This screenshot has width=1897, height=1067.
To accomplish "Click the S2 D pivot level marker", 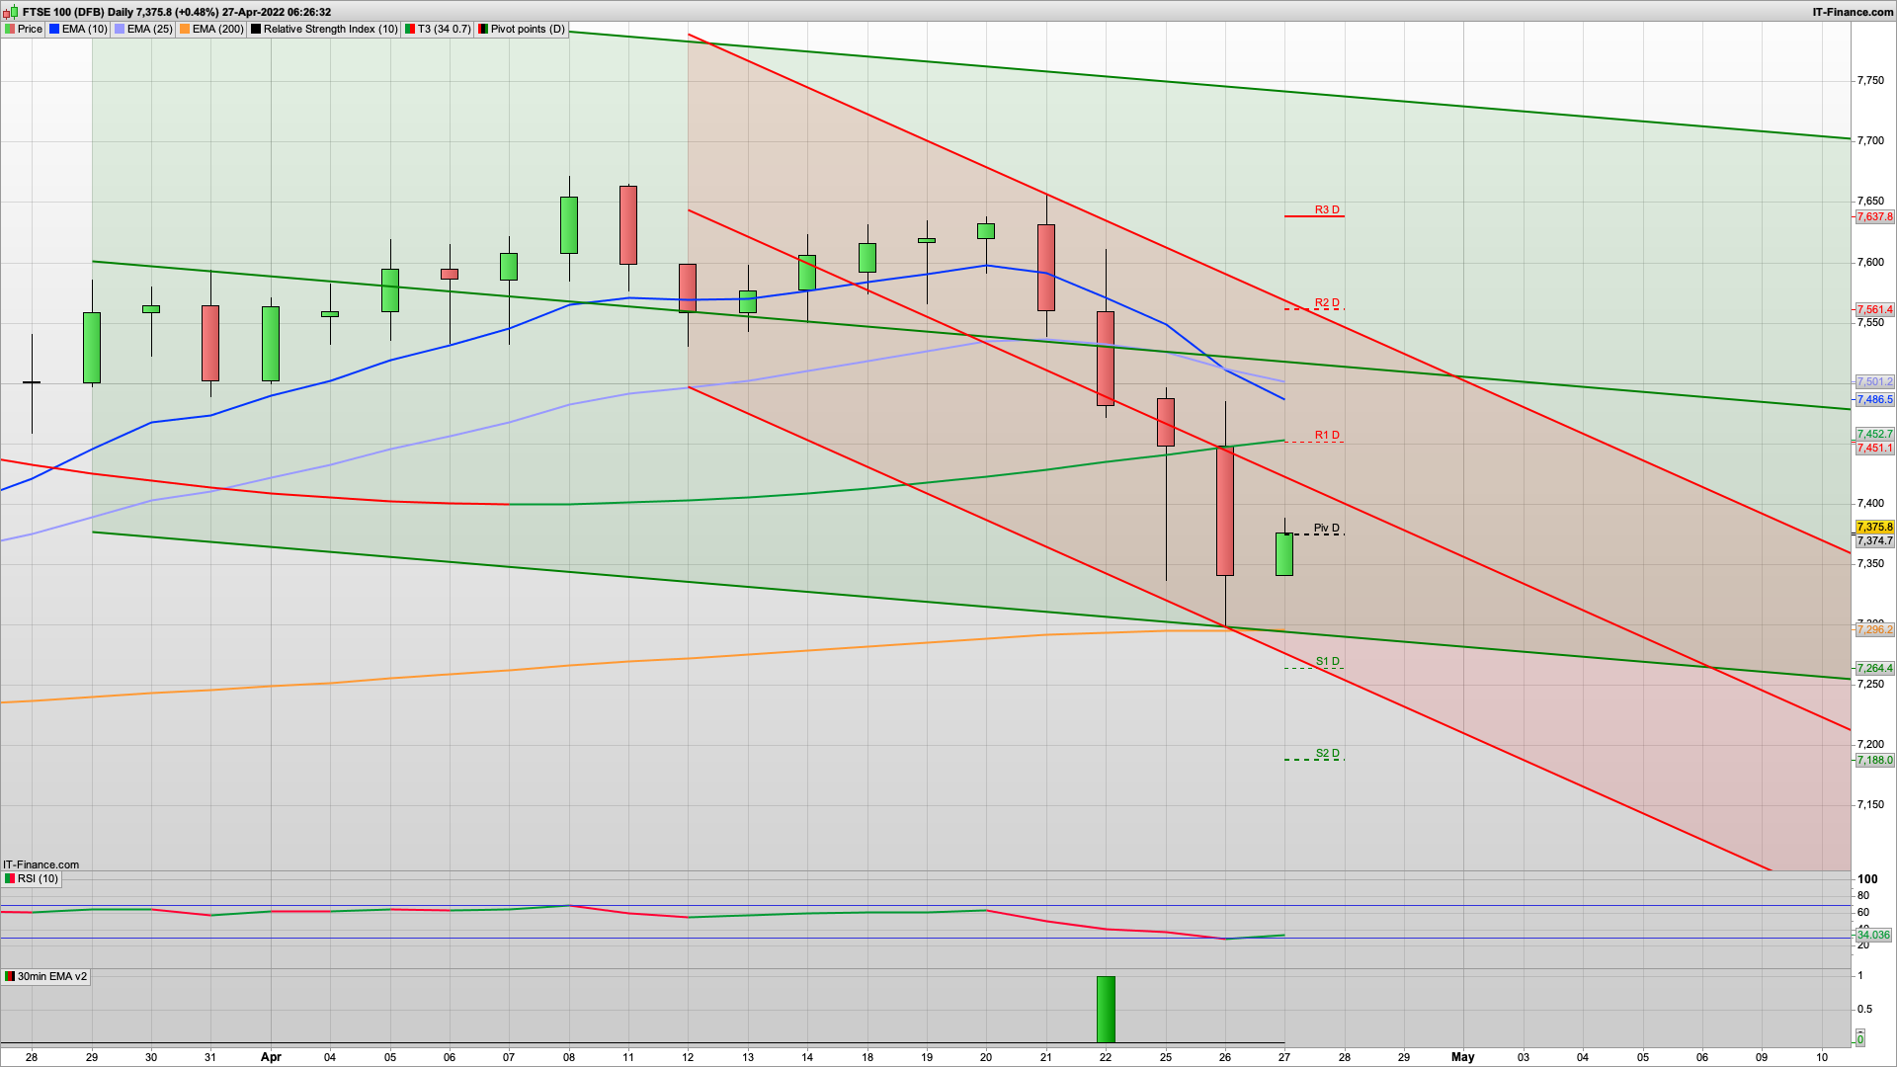I will click(x=1327, y=754).
